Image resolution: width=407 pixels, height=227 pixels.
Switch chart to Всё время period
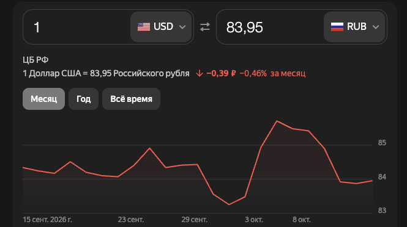click(131, 99)
